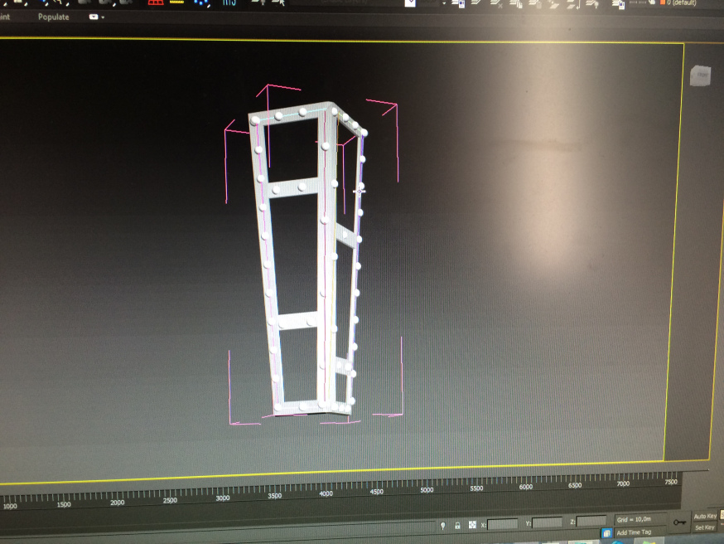Image resolution: width=724 pixels, height=544 pixels.
Task: Click the Grid = 10,0m readout
Action: 634,519
